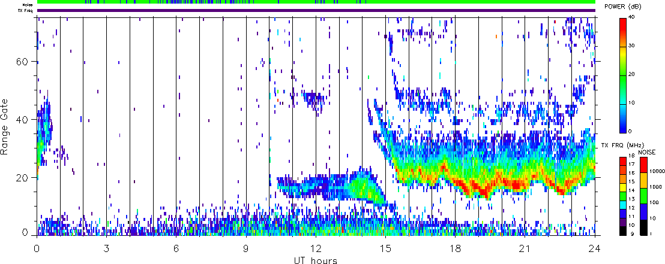665x264 pixels.
Task: Click the '1000' label in the NOISE legend
Action: click(654, 187)
